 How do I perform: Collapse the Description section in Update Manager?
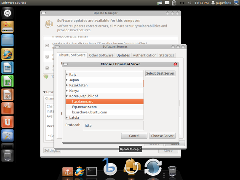click(44, 92)
